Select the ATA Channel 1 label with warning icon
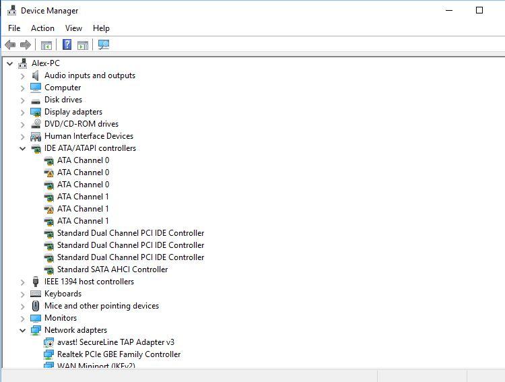Screen dimensions: 505x382 [83, 209]
